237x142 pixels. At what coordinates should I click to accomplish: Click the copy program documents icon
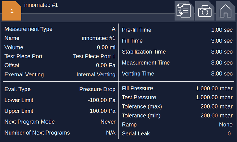coord(184,11)
